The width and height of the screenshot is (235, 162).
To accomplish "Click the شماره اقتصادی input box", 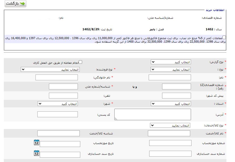I will tap(176, 86).
